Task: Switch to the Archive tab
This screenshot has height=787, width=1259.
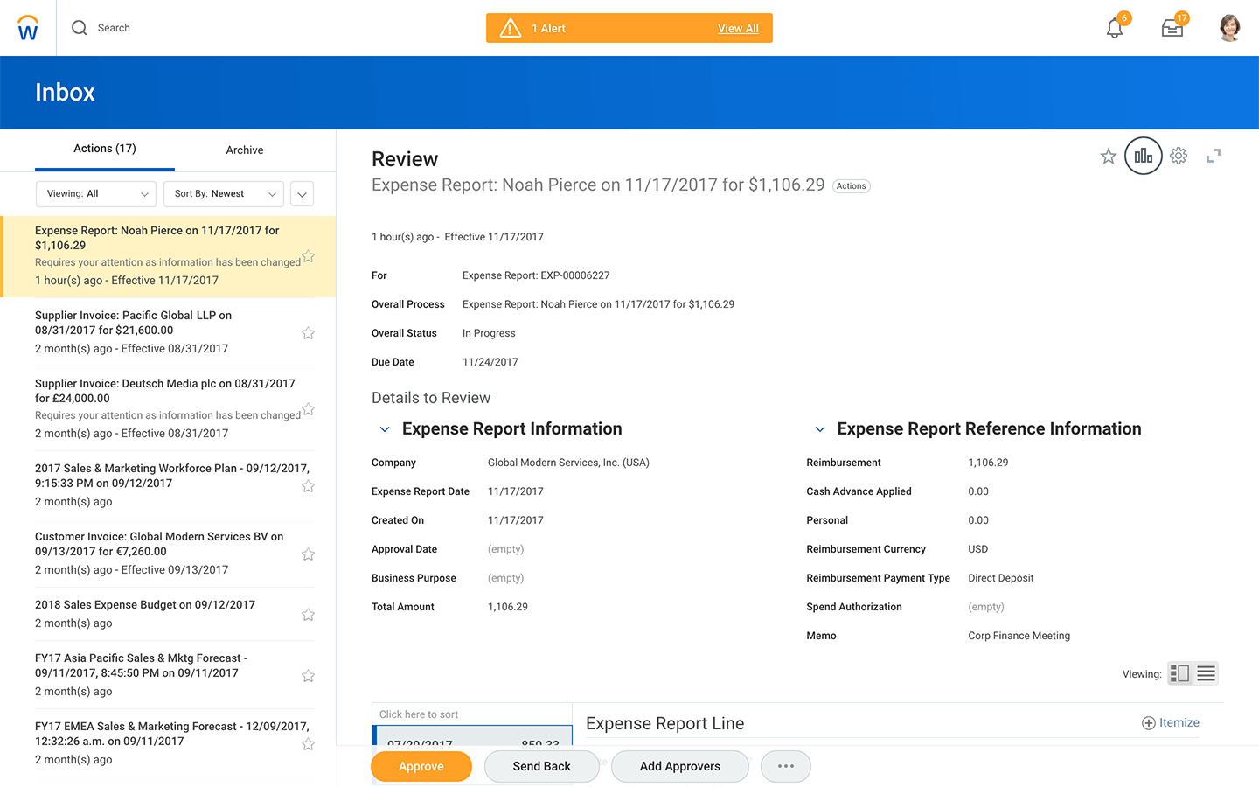Action: [245, 150]
